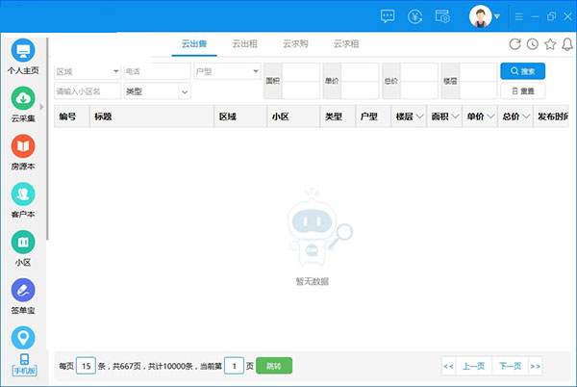Open the 个人主页 sidebar icon
577x387 pixels.
coord(23,50)
